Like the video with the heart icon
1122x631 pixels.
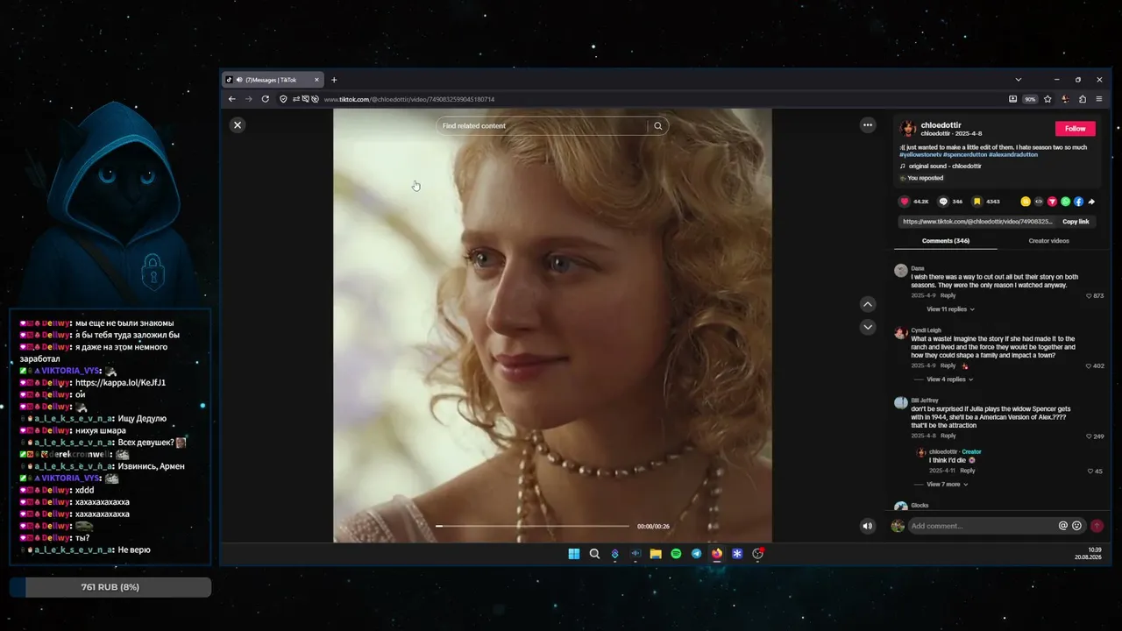tap(905, 202)
